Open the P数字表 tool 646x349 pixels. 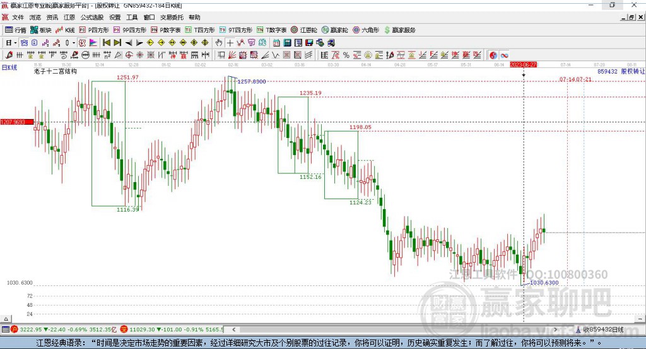click(x=166, y=30)
